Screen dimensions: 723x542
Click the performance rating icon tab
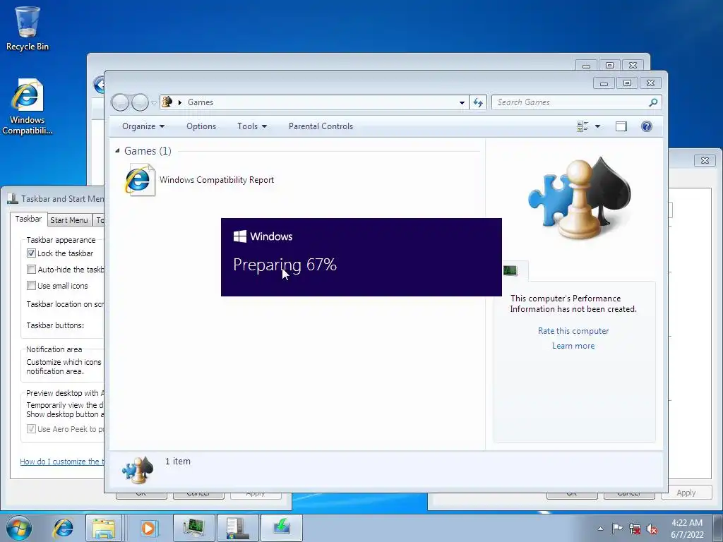(510, 271)
